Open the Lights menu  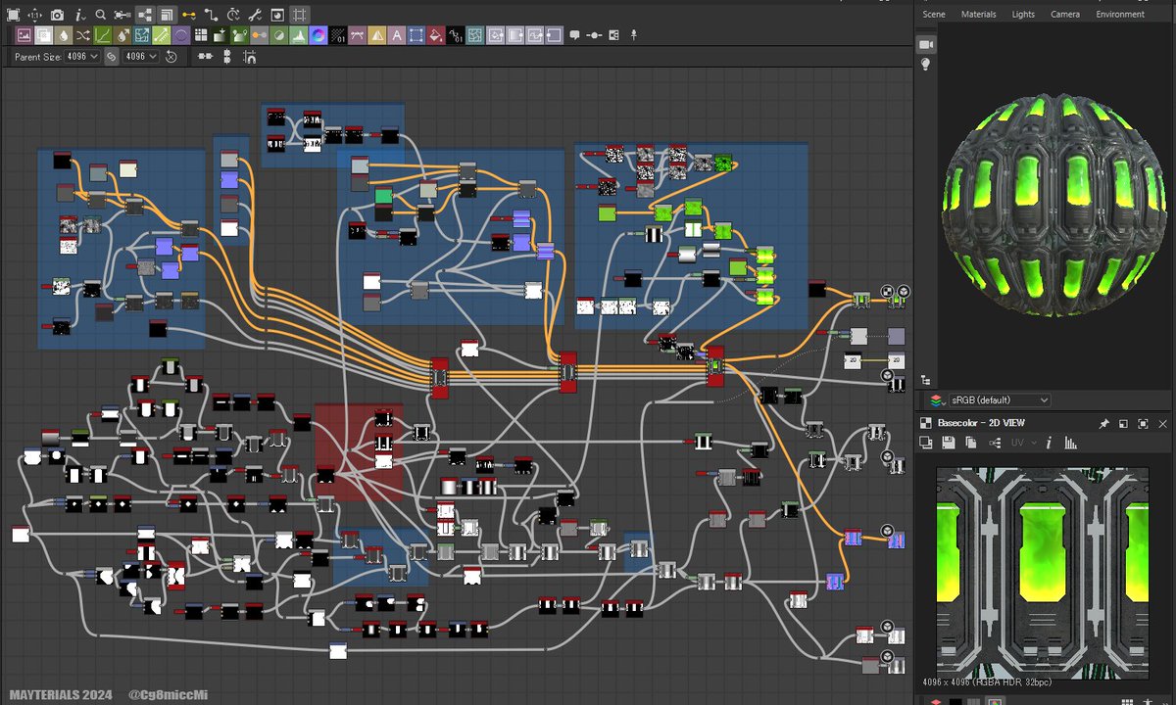pos(1023,14)
